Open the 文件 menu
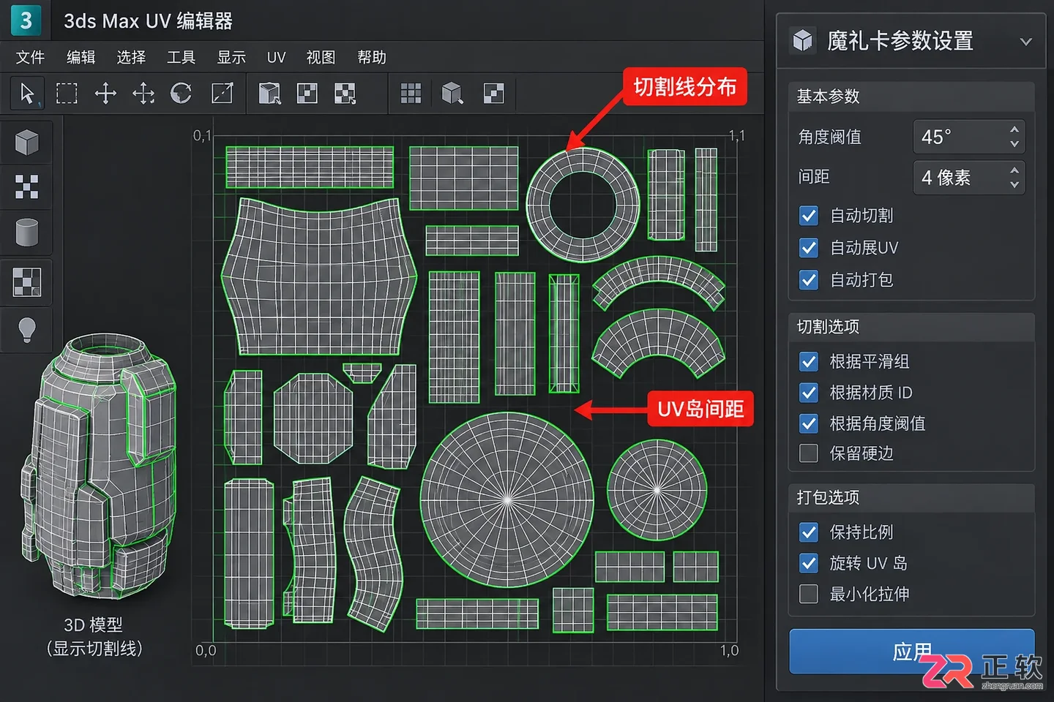This screenshot has height=702, width=1054. [x=30, y=57]
